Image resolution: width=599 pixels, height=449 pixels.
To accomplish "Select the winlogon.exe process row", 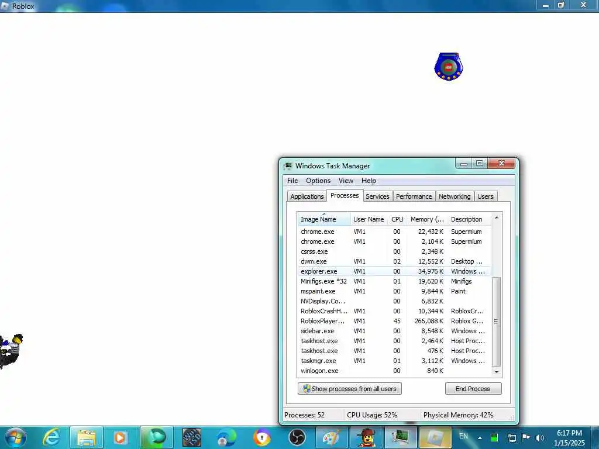I will coord(394,371).
